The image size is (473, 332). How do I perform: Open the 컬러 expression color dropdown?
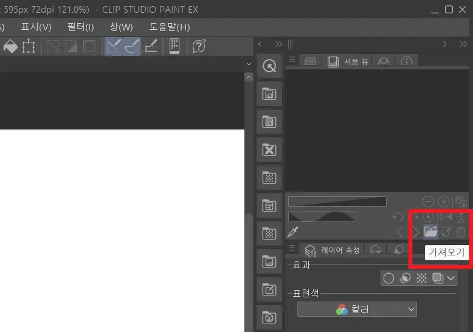point(357,310)
